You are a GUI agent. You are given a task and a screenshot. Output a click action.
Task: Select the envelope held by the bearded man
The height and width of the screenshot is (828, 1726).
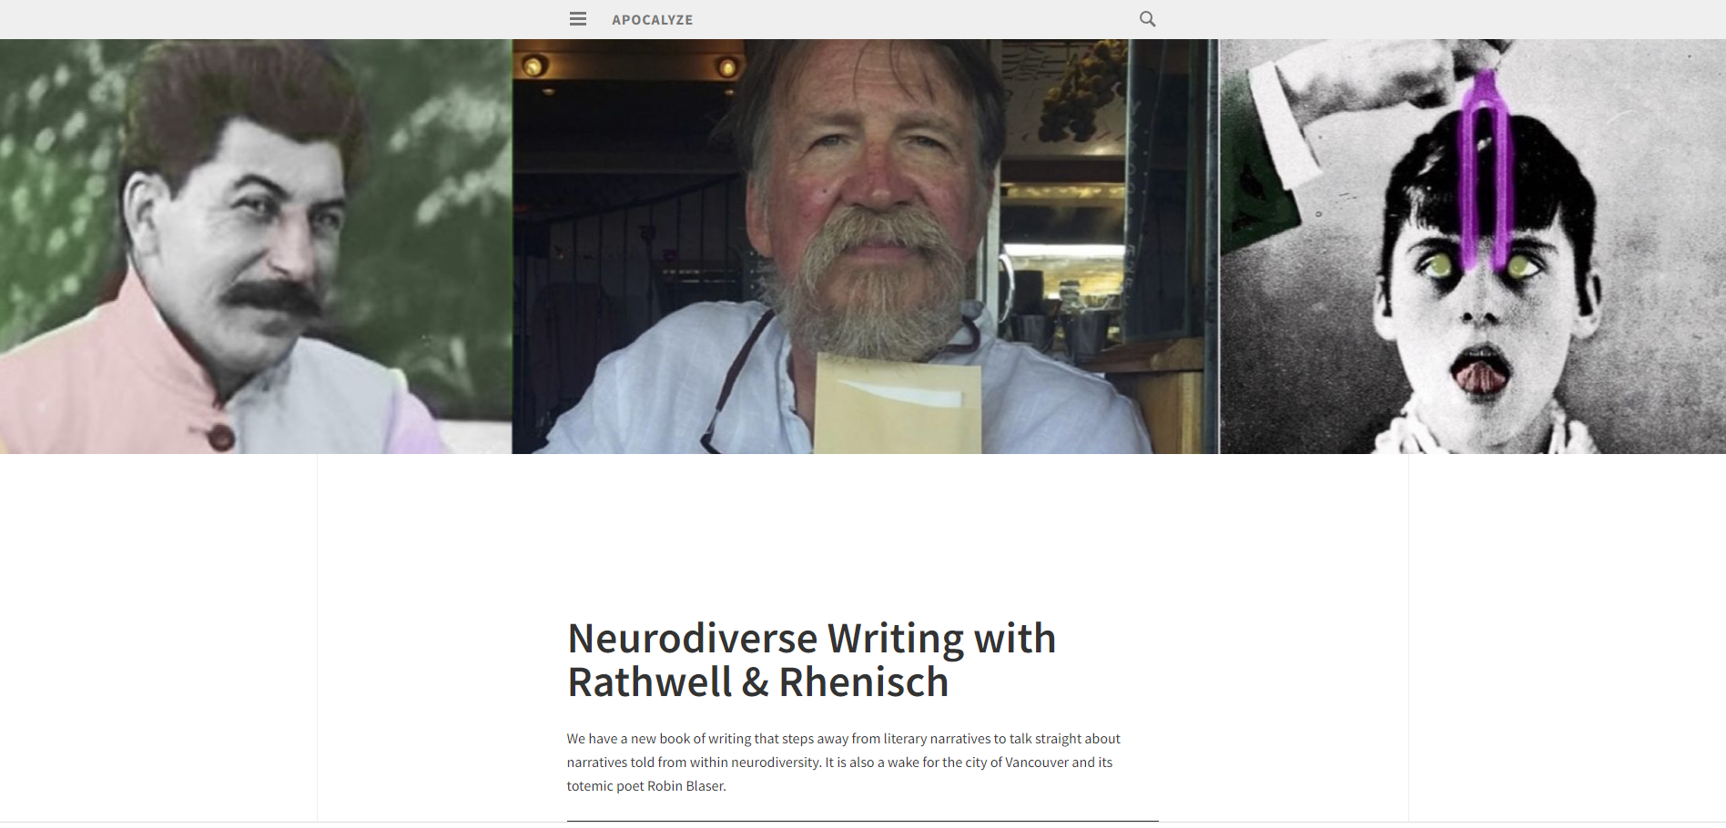[x=897, y=403]
